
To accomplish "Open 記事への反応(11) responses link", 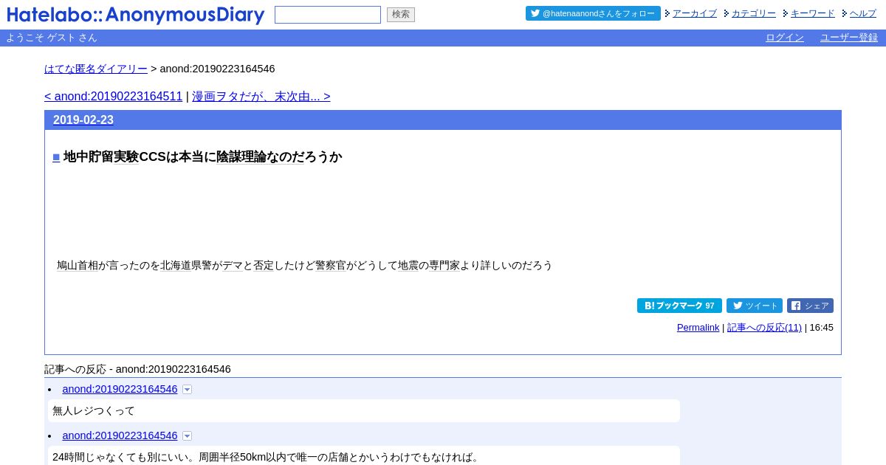I will (x=764, y=327).
